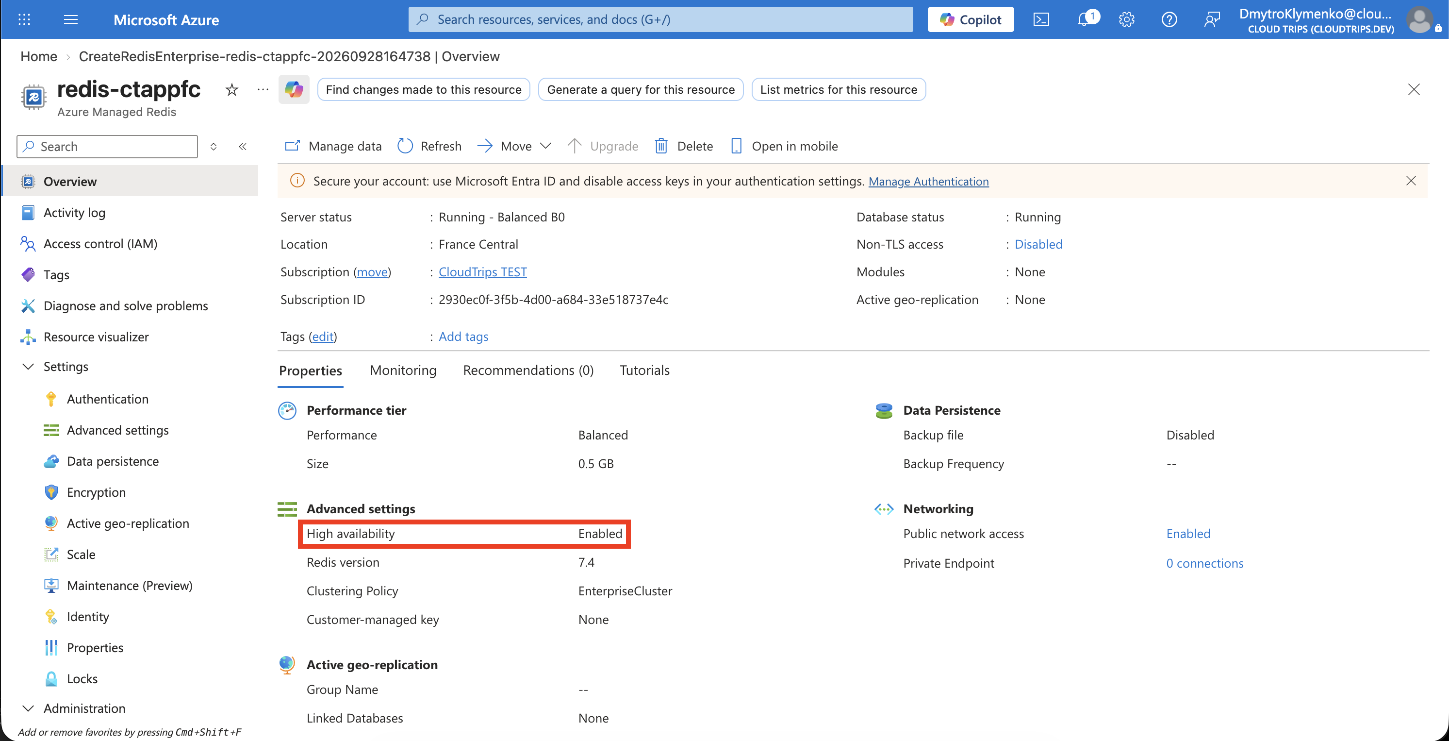Click the sidebar Search field
This screenshot has height=741, width=1449.
pos(107,146)
